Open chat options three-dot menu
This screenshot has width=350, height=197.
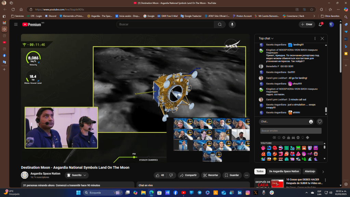(x=315, y=39)
